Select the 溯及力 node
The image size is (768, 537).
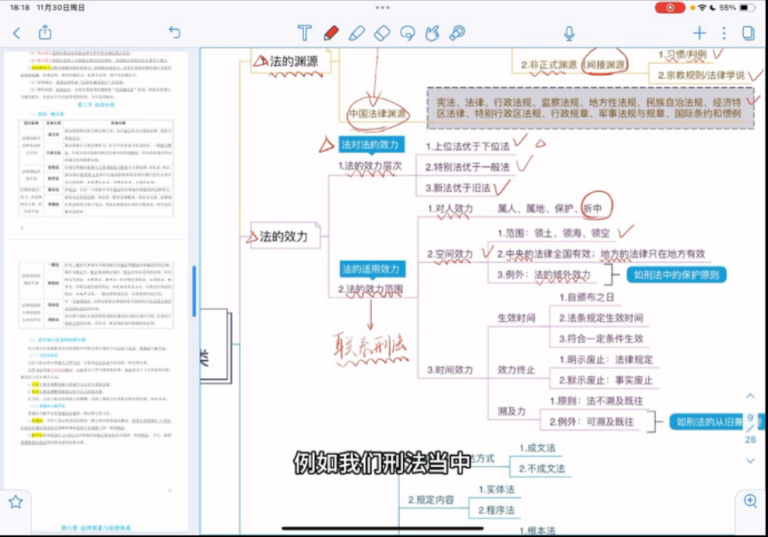point(511,412)
